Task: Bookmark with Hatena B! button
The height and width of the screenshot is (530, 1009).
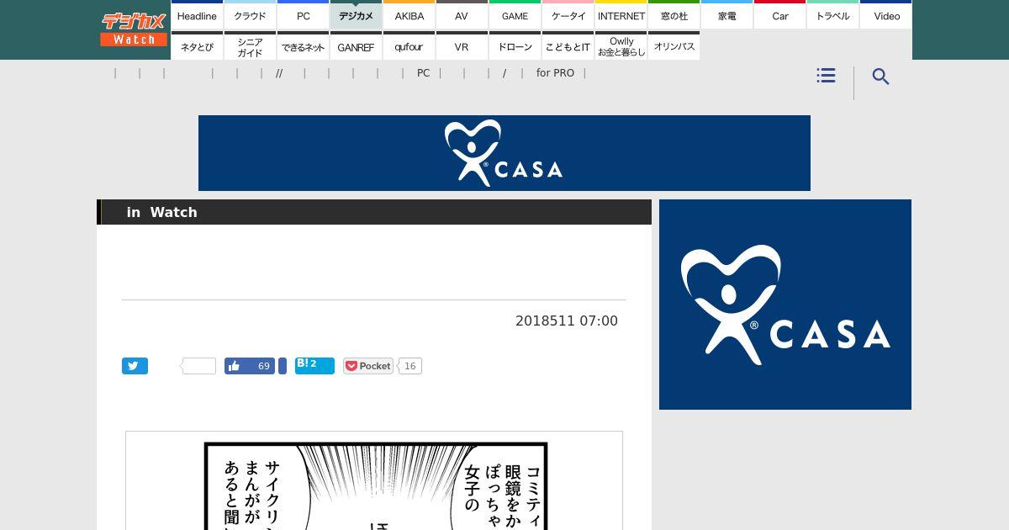Action: [314, 365]
